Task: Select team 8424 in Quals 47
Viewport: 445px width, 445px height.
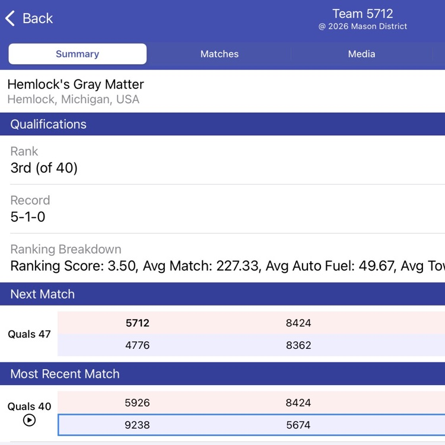Action: coord(298,323)
